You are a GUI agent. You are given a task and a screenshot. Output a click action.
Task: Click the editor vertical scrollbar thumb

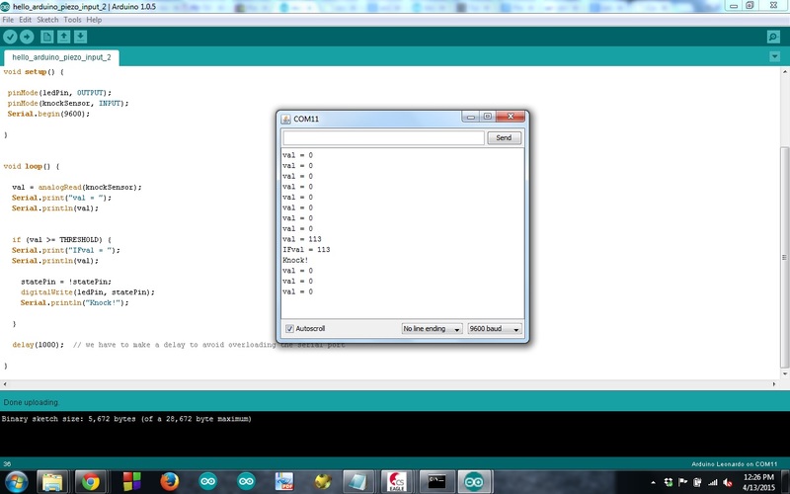click(x=784, y=257)
